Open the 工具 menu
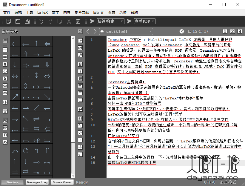The width and height of the screenshot is (245, 186). (x=30, y=13)
